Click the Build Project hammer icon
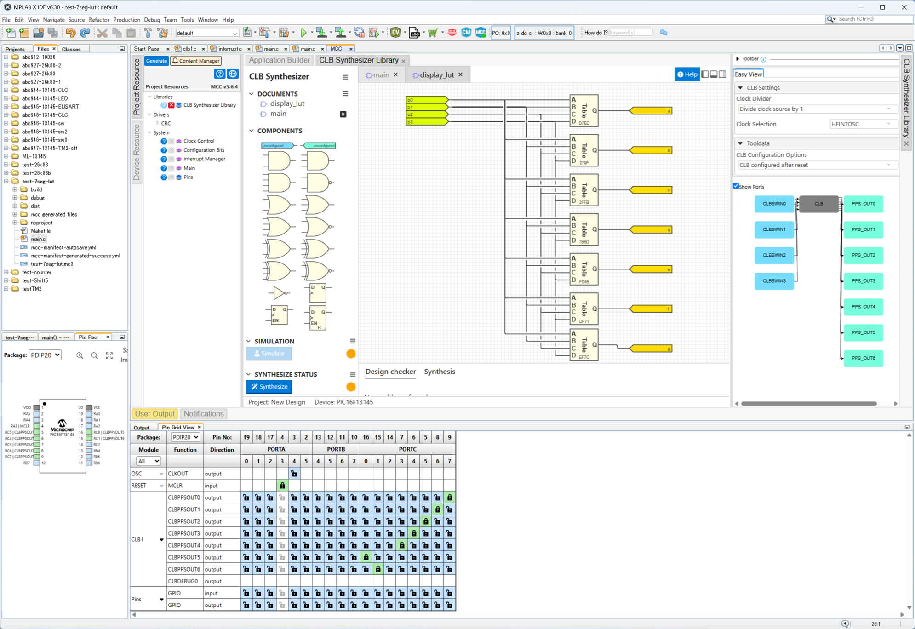This screenshot has height=629, width=915. pyautogui.click(x=148, y=33)
